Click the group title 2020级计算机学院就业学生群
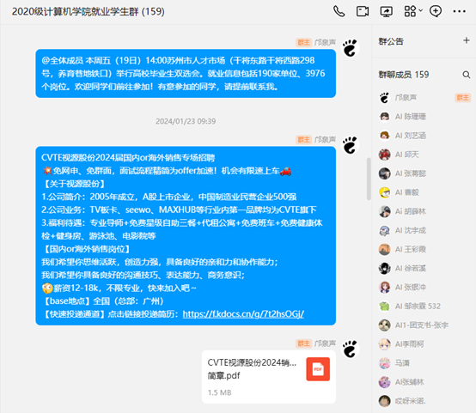The width and height of the screenshot is (476, 413). [x=88, y=11]
